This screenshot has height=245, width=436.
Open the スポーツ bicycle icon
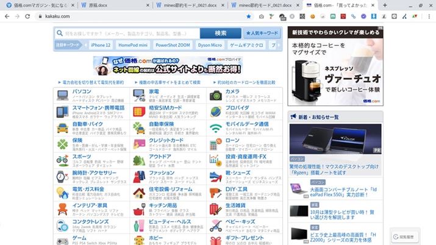63,160
